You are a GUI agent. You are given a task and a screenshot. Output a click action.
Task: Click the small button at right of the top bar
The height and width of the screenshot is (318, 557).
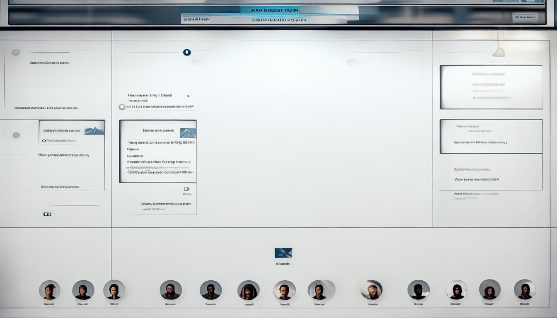coord(525,17)
